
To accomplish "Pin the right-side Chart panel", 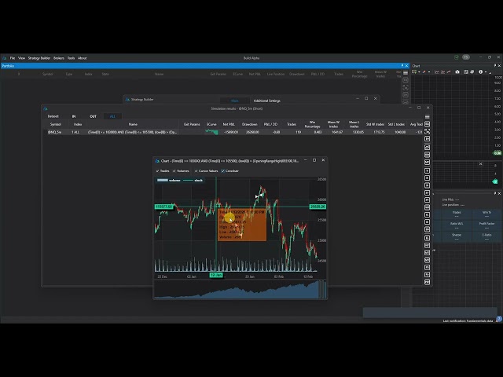I will tap(495, 65).
